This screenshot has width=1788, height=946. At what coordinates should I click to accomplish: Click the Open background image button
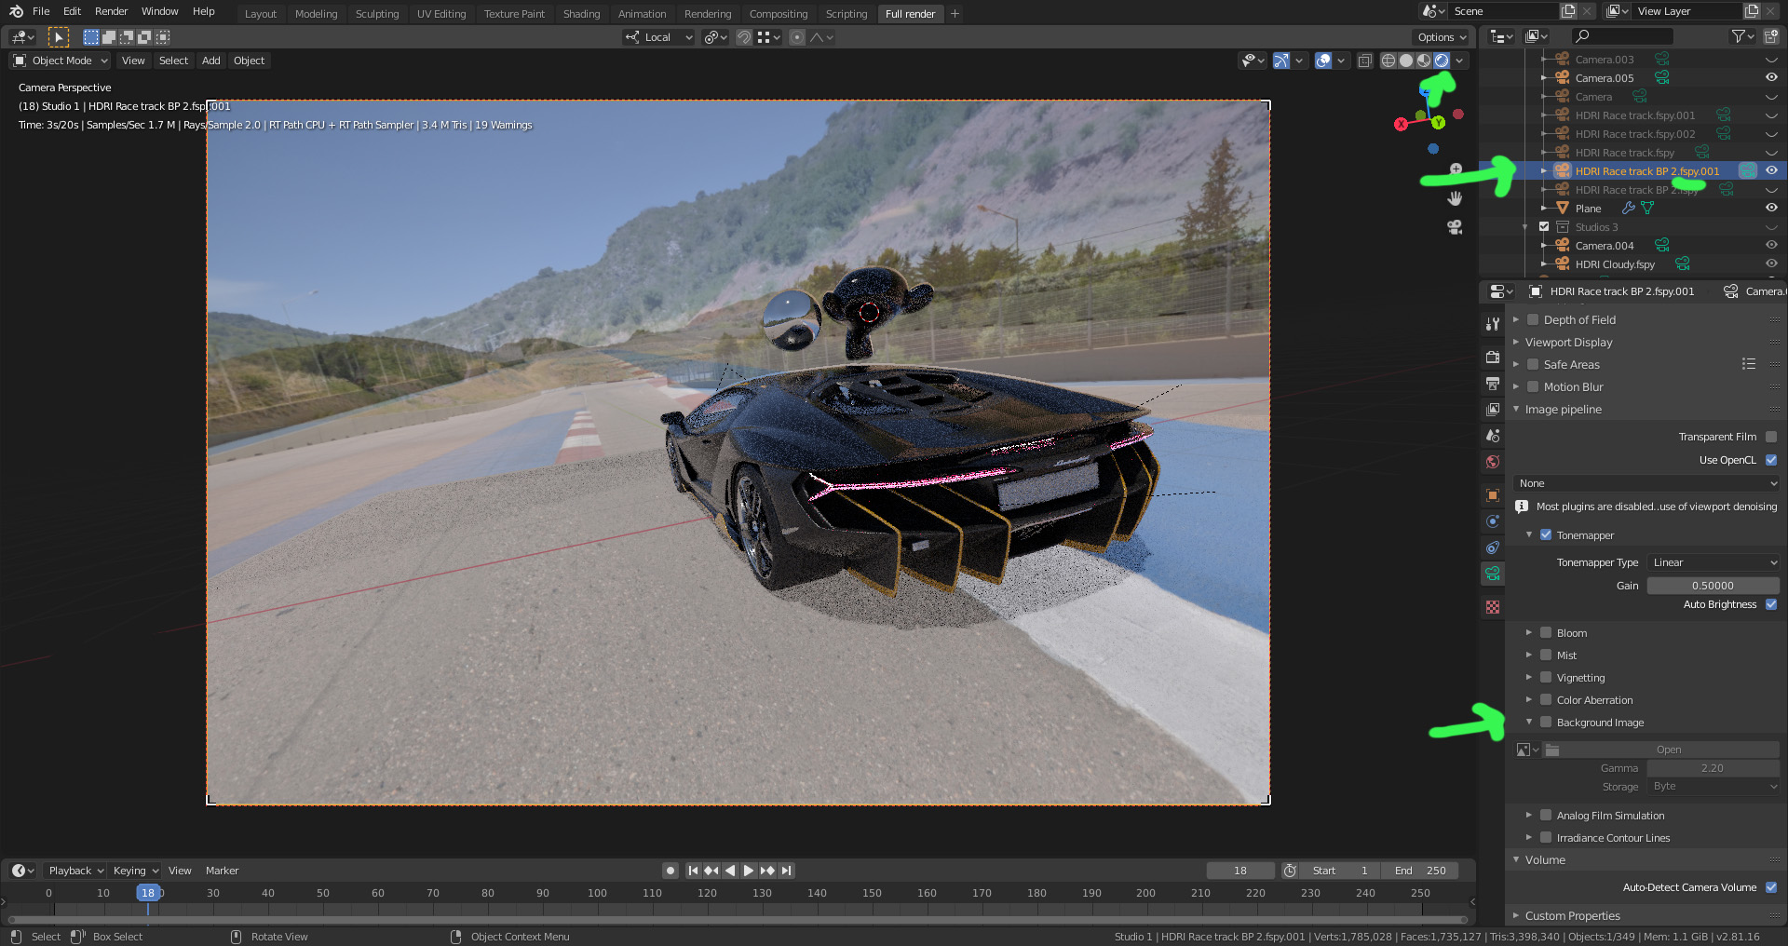click(1668, 750)
